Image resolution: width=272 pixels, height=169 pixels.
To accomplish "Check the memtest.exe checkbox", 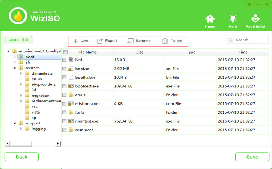I will 65,121.
